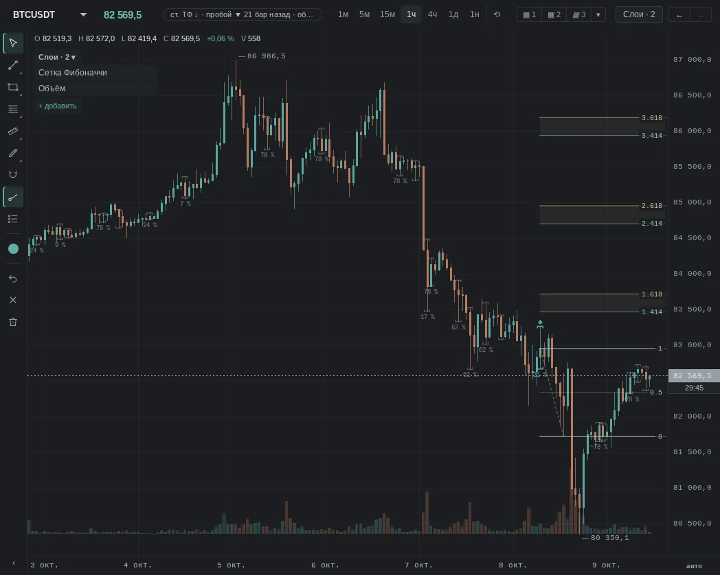Click the undo arrow in left toolbar
The width and height of the screenshot is (720, 575).
click(13, 279)
